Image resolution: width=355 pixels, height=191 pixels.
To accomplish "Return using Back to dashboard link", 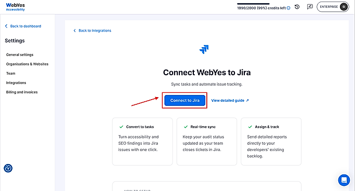I will (25, 26).
